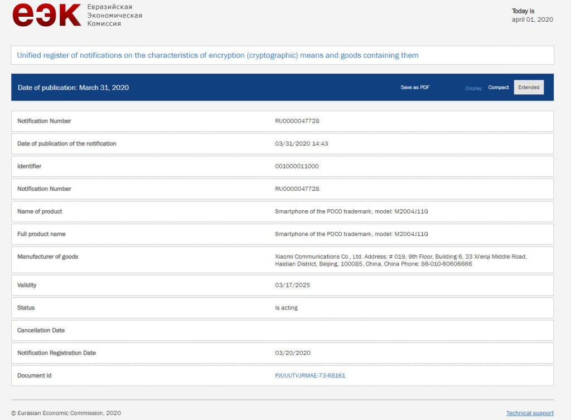Click the Eurasian Economic Commission copyright text

(66, 413)
